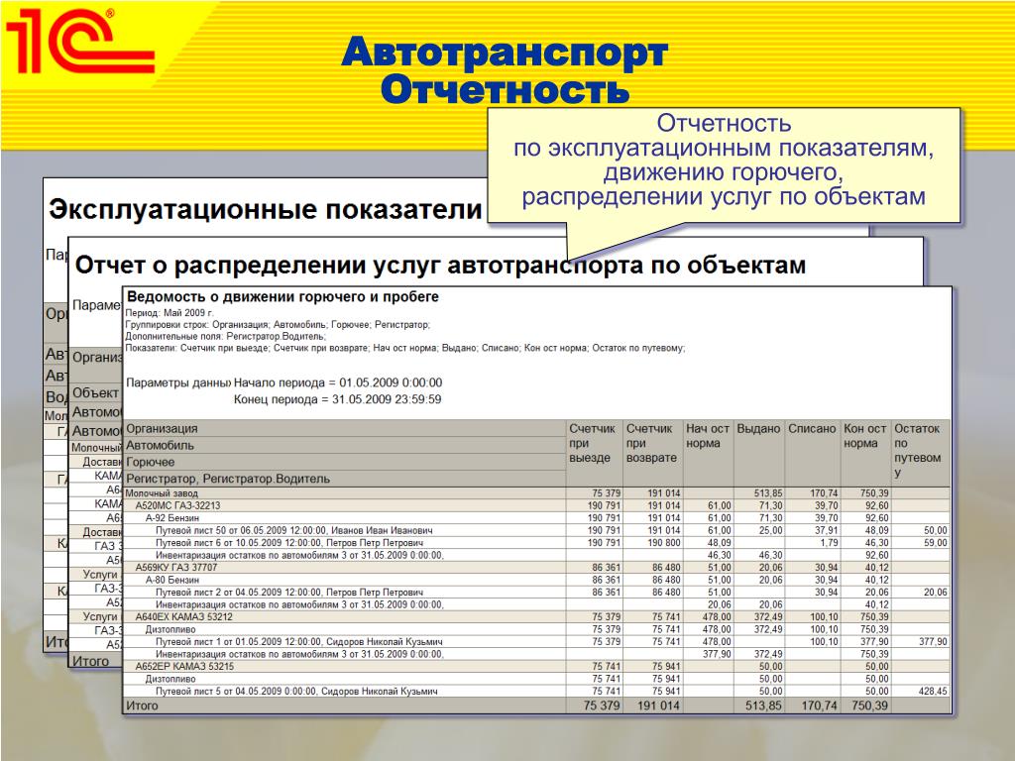Select the 'Показатели:' list line
Viewport: 1015px width, 761px height.
click(x=405, y=348)
